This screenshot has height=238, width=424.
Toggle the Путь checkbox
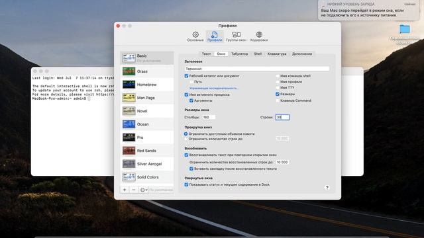pos(191,81)
